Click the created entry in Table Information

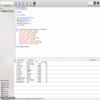coord(5,83)
